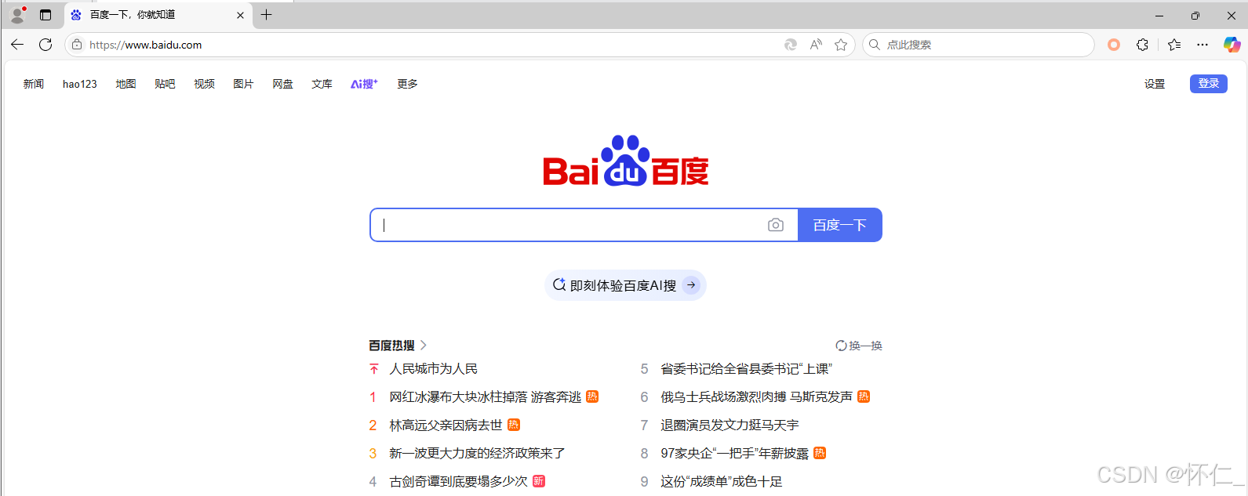Open the Favorites list icon
Viewport: 1248px width, 496px height.
(1174, 45)
